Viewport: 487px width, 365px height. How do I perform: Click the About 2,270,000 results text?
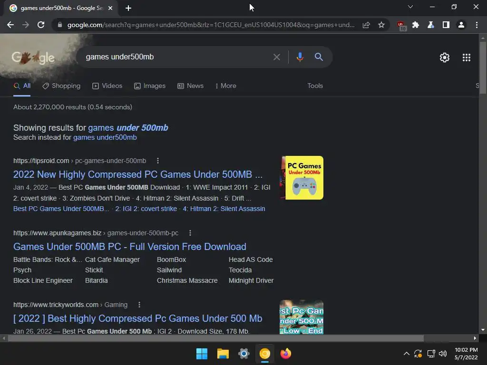click(x=73, y=107)
